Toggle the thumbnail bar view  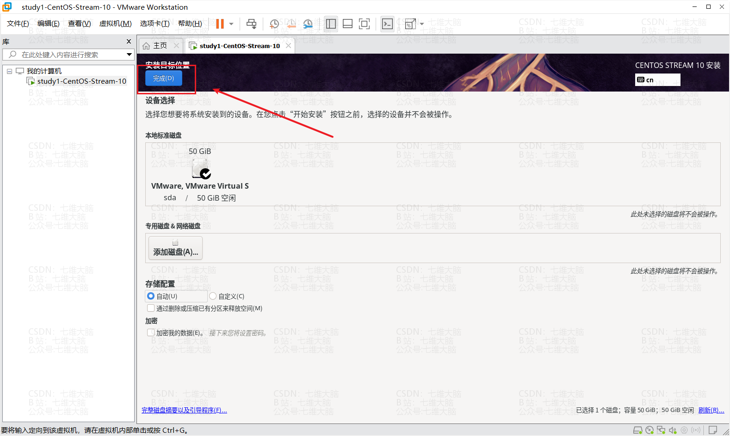coord(347,24)
